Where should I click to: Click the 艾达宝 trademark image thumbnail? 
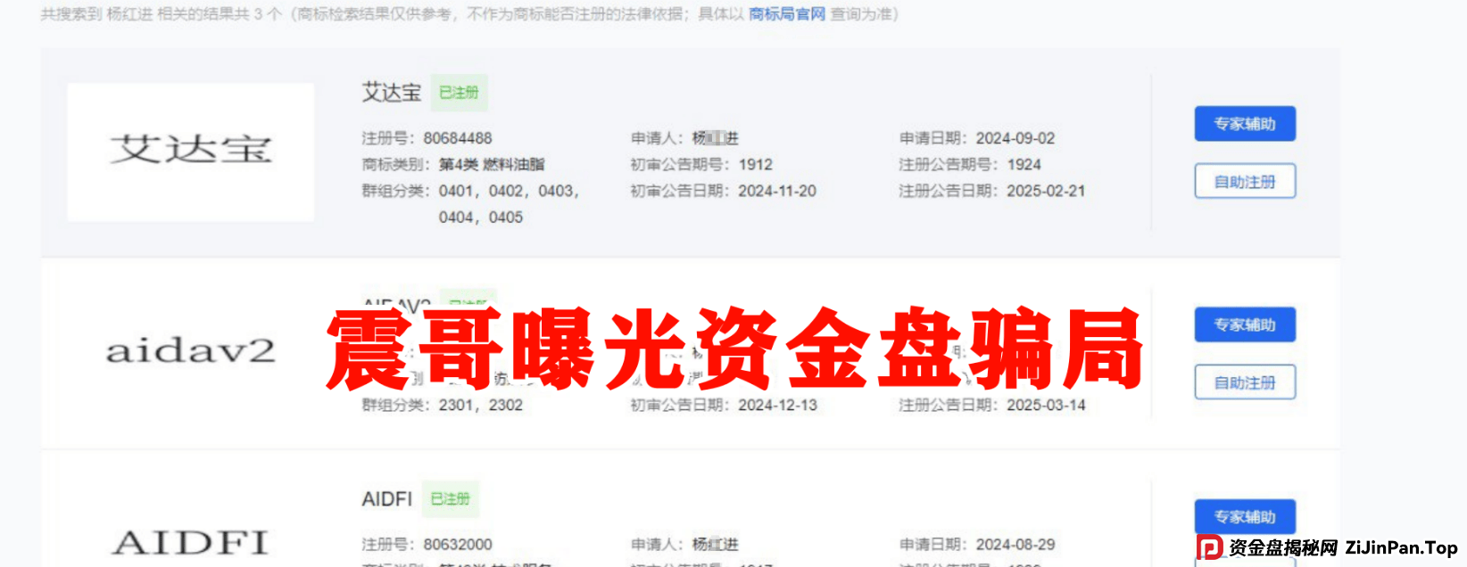click(x=190, y=152)
